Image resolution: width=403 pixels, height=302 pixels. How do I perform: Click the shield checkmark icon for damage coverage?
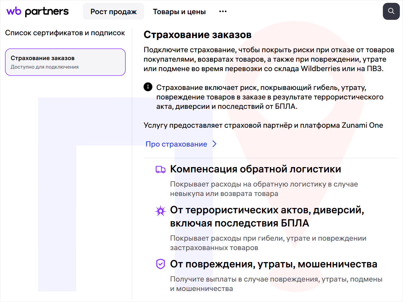point(161,264)
